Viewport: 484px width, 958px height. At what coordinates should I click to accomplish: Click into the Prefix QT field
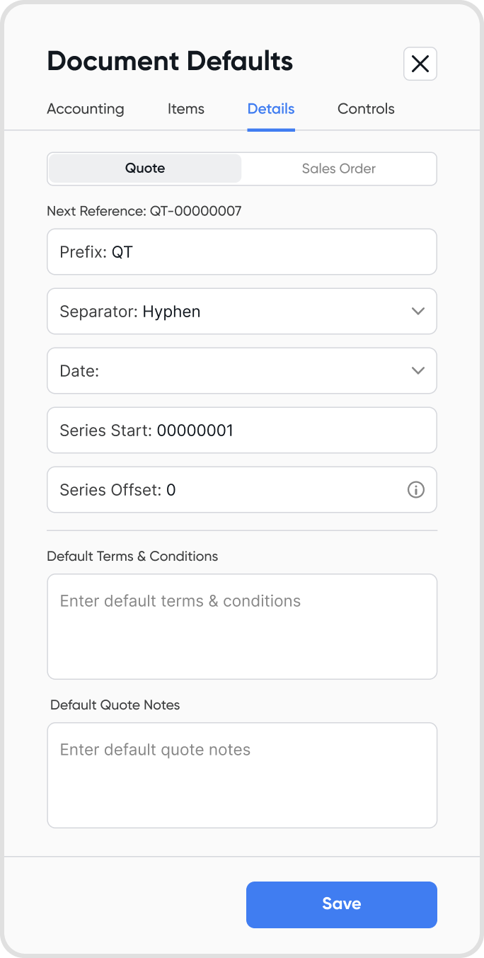point(241,252)
